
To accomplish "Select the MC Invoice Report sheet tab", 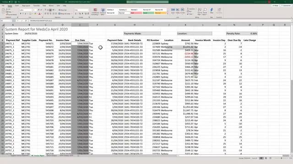I will click(x=38, y=155).
